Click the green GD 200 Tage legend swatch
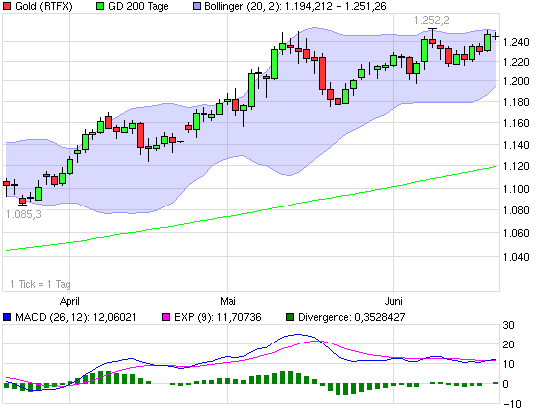The height and width of the screenshot is (412, 541). pyautogui.click(x=100, y=6)
